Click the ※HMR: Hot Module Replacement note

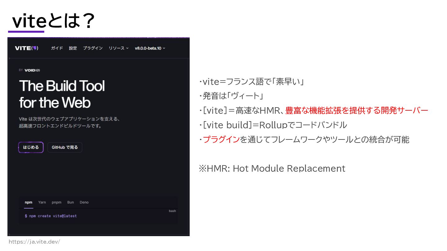pos(272,168)
